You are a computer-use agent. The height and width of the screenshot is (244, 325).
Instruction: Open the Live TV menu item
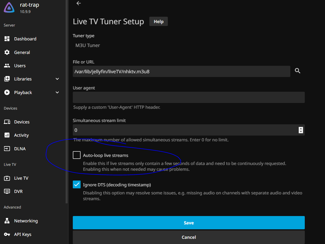[x=21, y=178]
